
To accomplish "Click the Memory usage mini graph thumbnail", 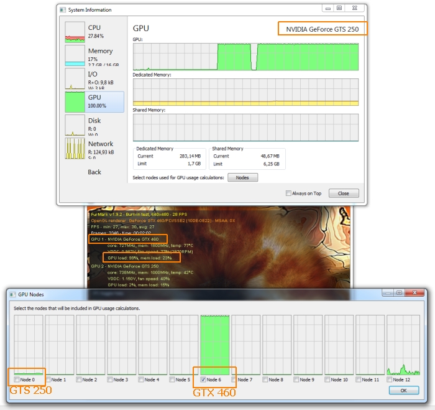I will tap(75, 55).
